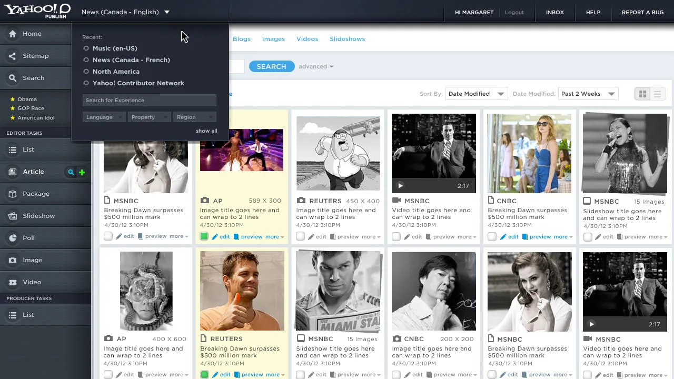Viewport: 674px width, 379px height.
Task: Open the Sitemap icon in sidebar
Action: pos(13,56)
